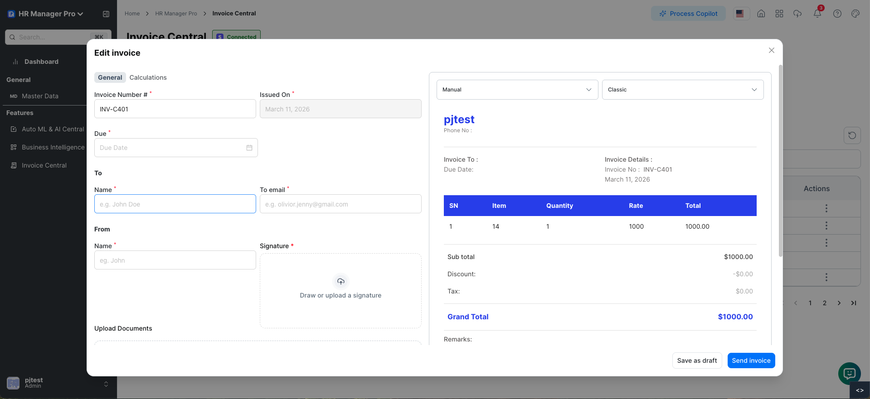Go to page 2 in pagination

pyautogui.click(x=825, y=303)
